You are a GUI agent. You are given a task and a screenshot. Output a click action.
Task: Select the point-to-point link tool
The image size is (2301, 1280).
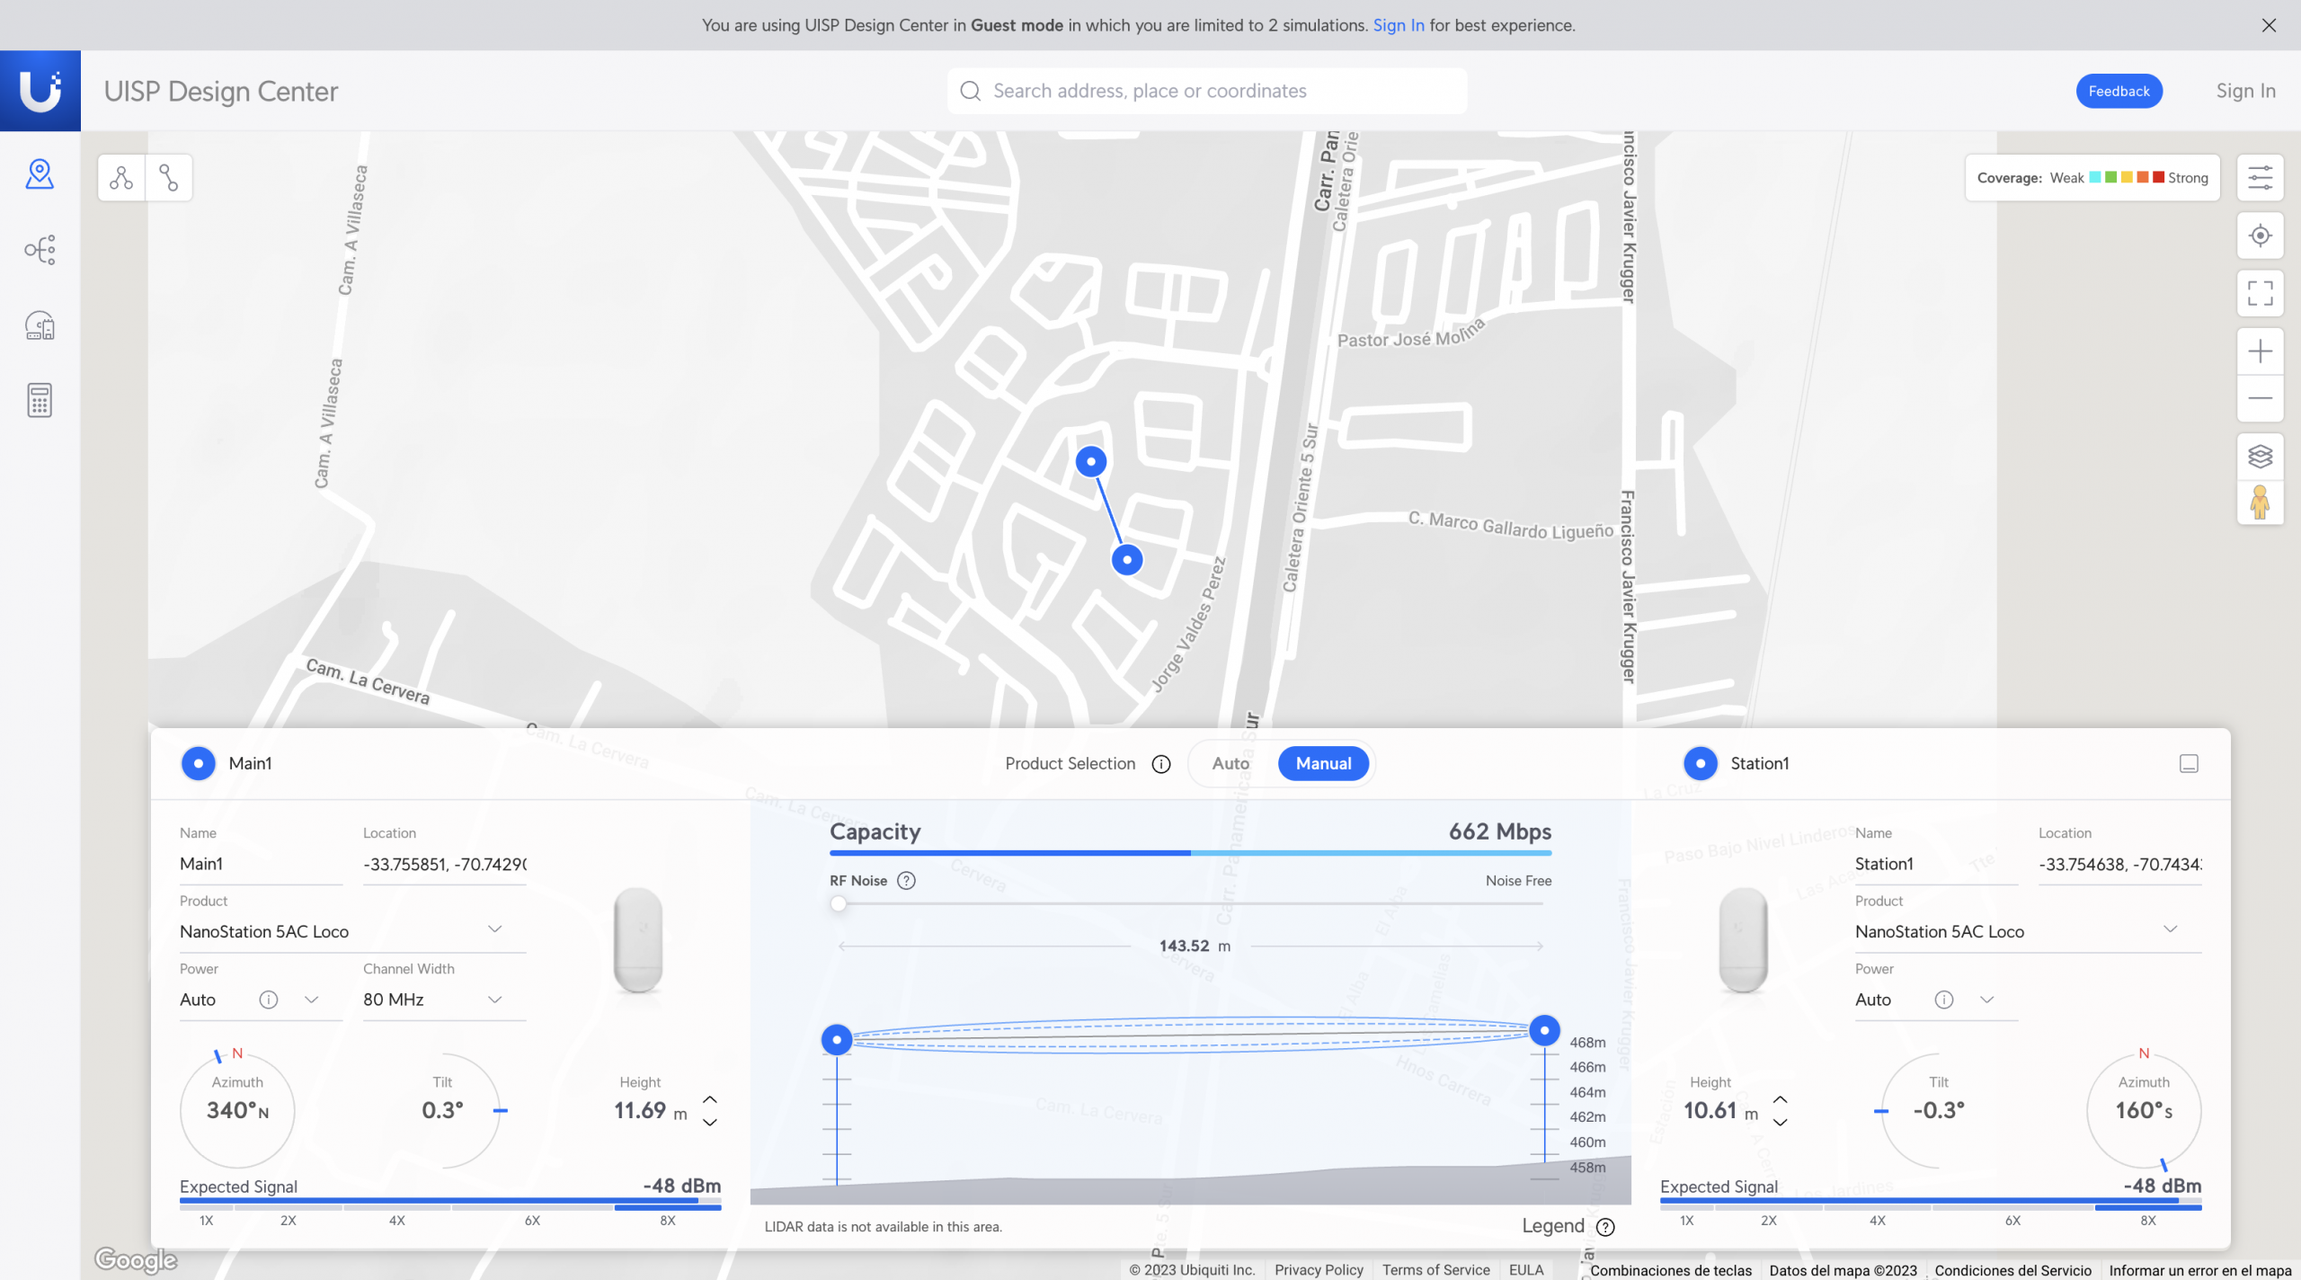coord(168,178)
